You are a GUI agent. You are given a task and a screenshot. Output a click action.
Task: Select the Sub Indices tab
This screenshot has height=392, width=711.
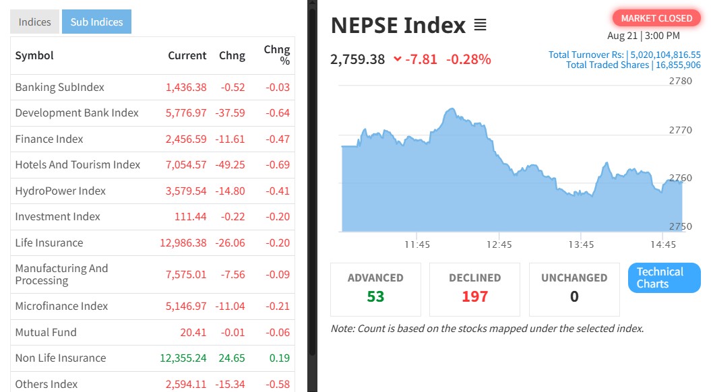96,22
